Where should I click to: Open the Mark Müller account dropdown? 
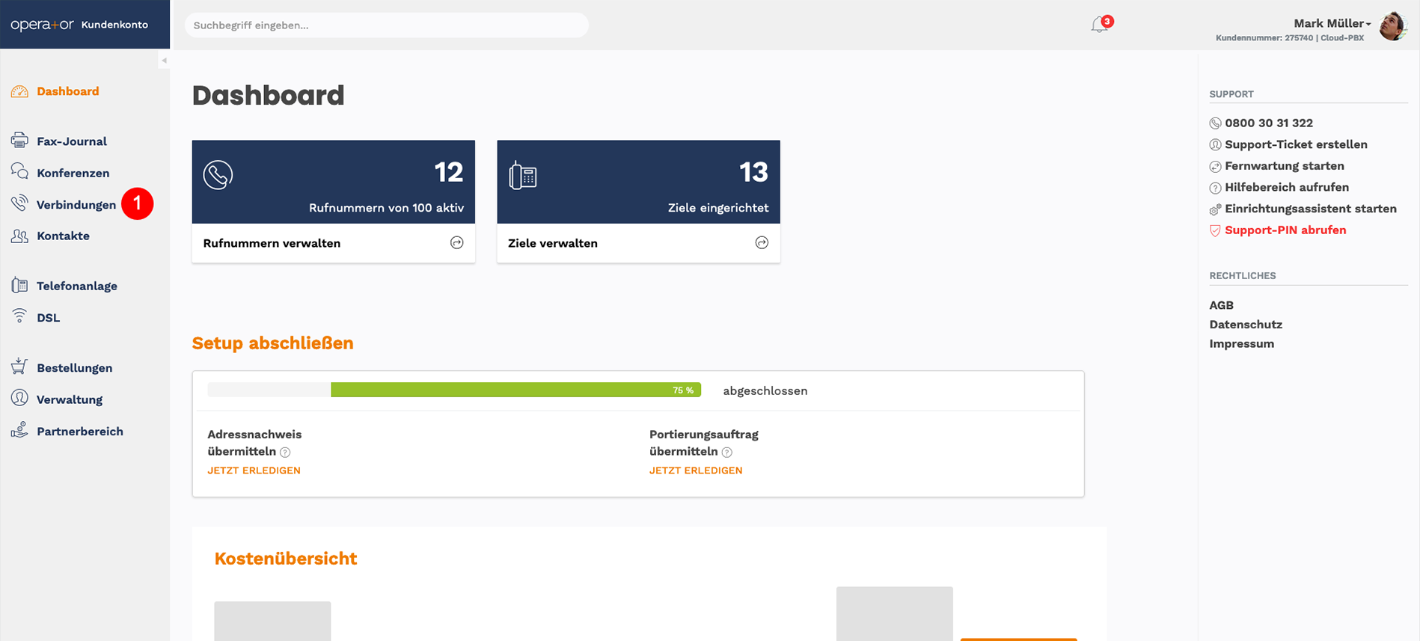[1332, 23]
